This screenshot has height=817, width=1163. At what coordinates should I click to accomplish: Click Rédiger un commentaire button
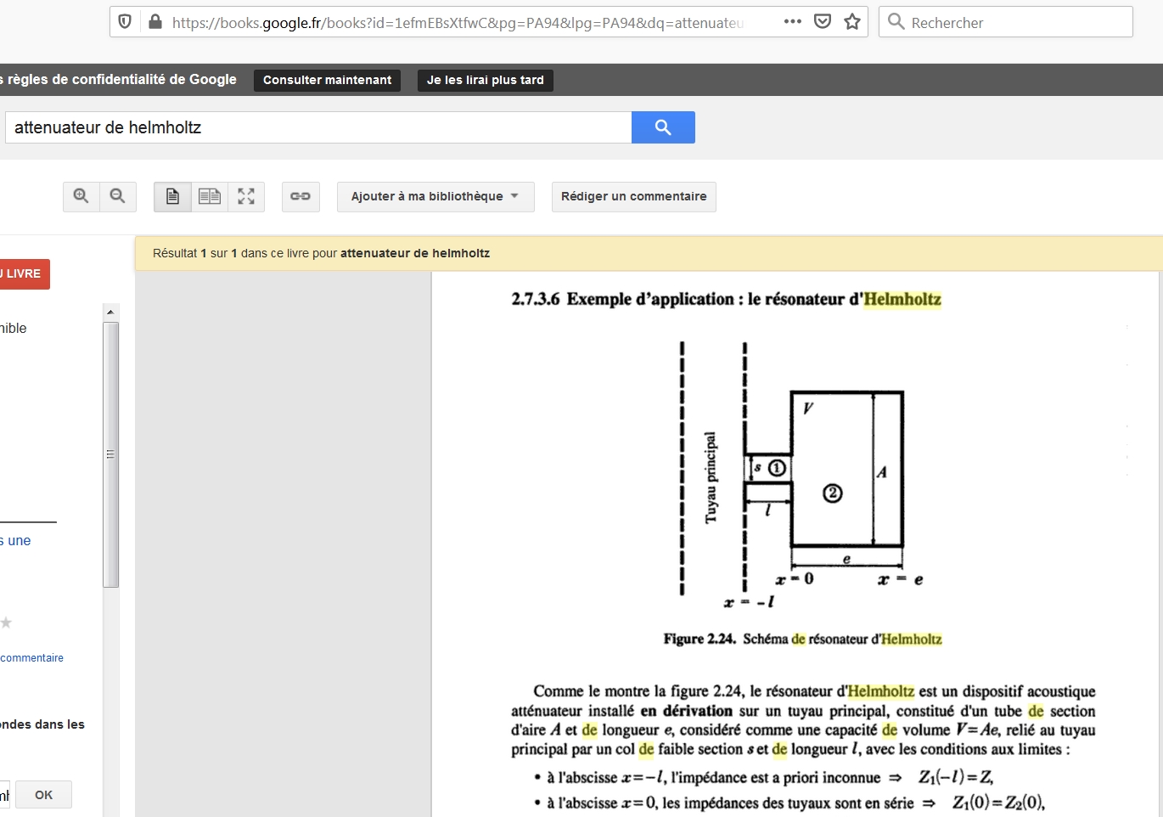(634, 196)
